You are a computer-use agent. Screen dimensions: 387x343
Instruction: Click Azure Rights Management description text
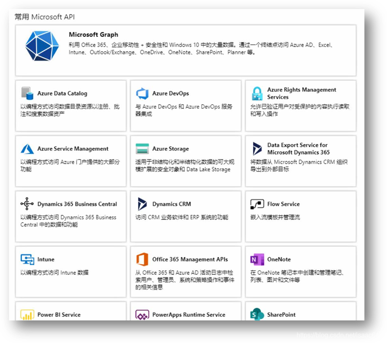(300, 110)
